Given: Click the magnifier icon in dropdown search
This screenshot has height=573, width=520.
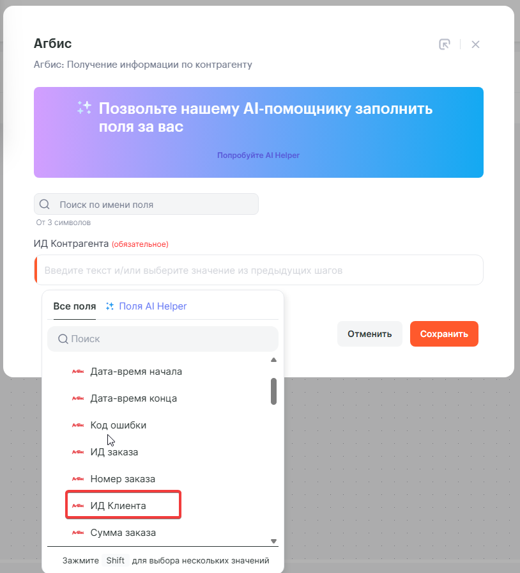Looking at the screenshot, I should click(x=63, y=339).
